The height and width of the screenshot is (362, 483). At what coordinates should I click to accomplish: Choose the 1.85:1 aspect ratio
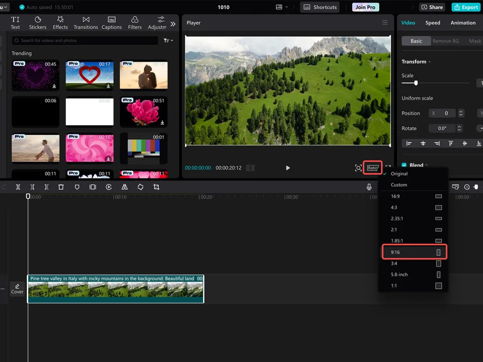[413, 240]
